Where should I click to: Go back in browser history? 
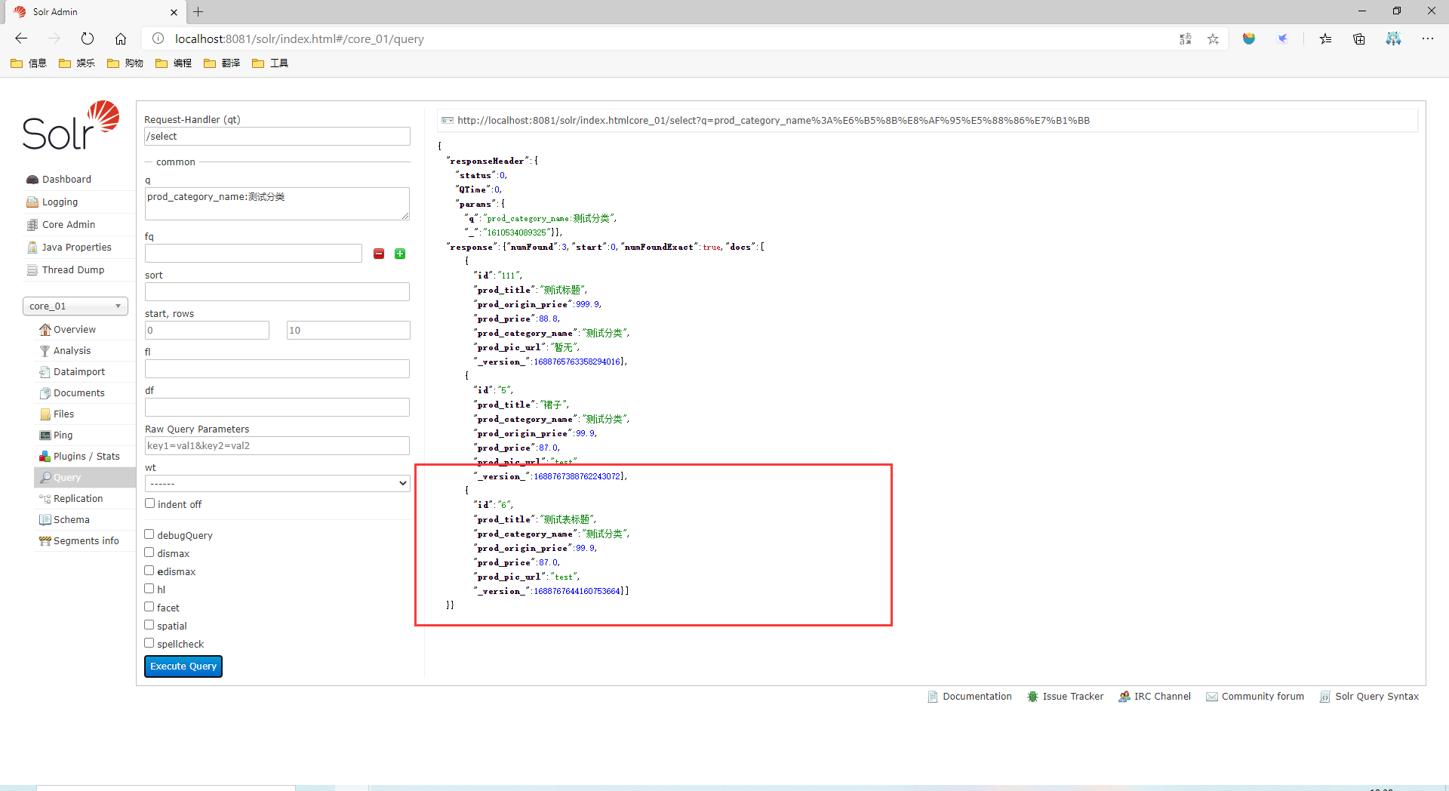click(x=21, y=38)
